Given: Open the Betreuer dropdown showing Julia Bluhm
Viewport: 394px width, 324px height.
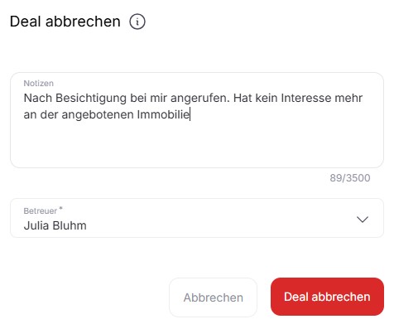Looking at the screenshot, I should click(x=197, y=218).
